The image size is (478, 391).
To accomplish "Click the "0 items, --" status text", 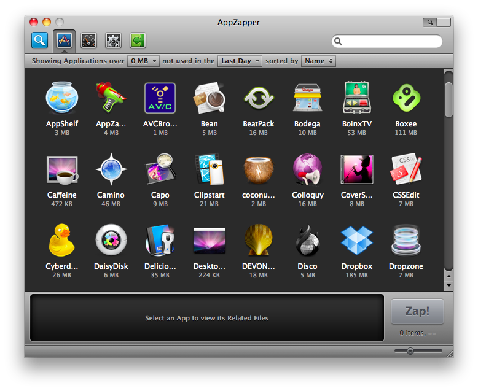I will click(417, 333).
